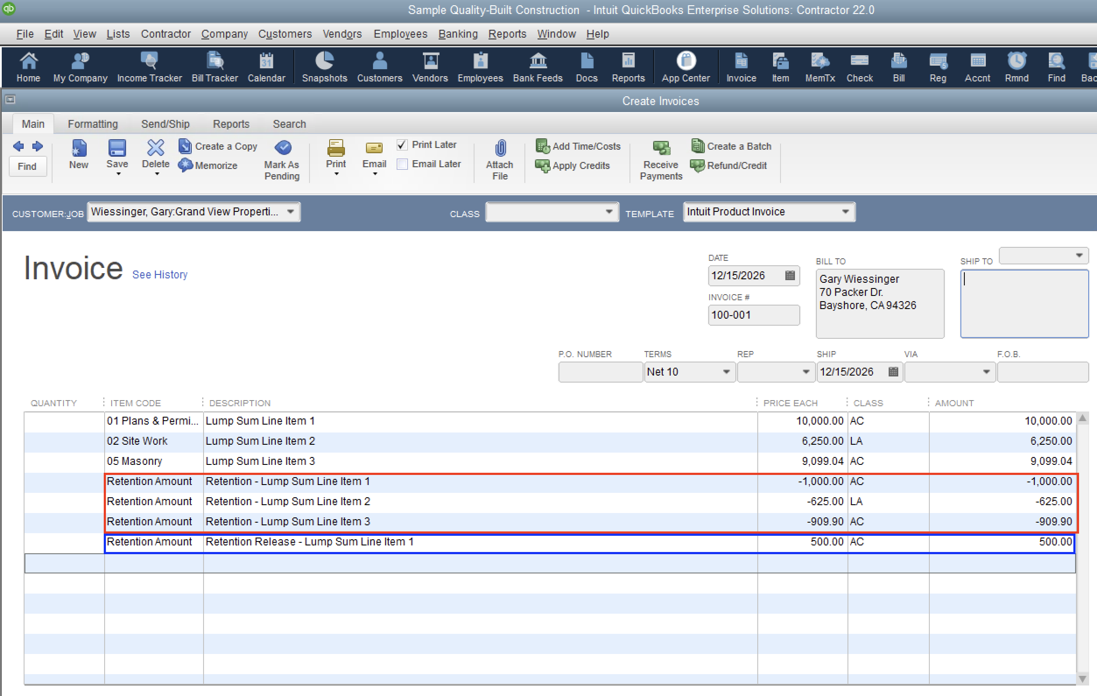Click the Delete X icon
This screenshot has width=1097, height=696.
tap(156, 154)
